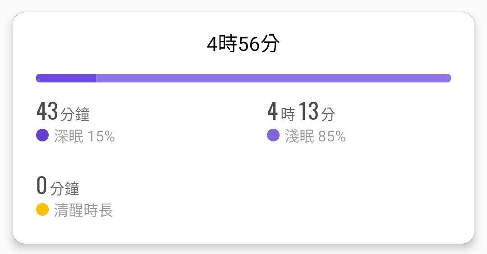Select the 深眠 15% label
Viewport: 487px width, 254px height.
pos(84,136)
